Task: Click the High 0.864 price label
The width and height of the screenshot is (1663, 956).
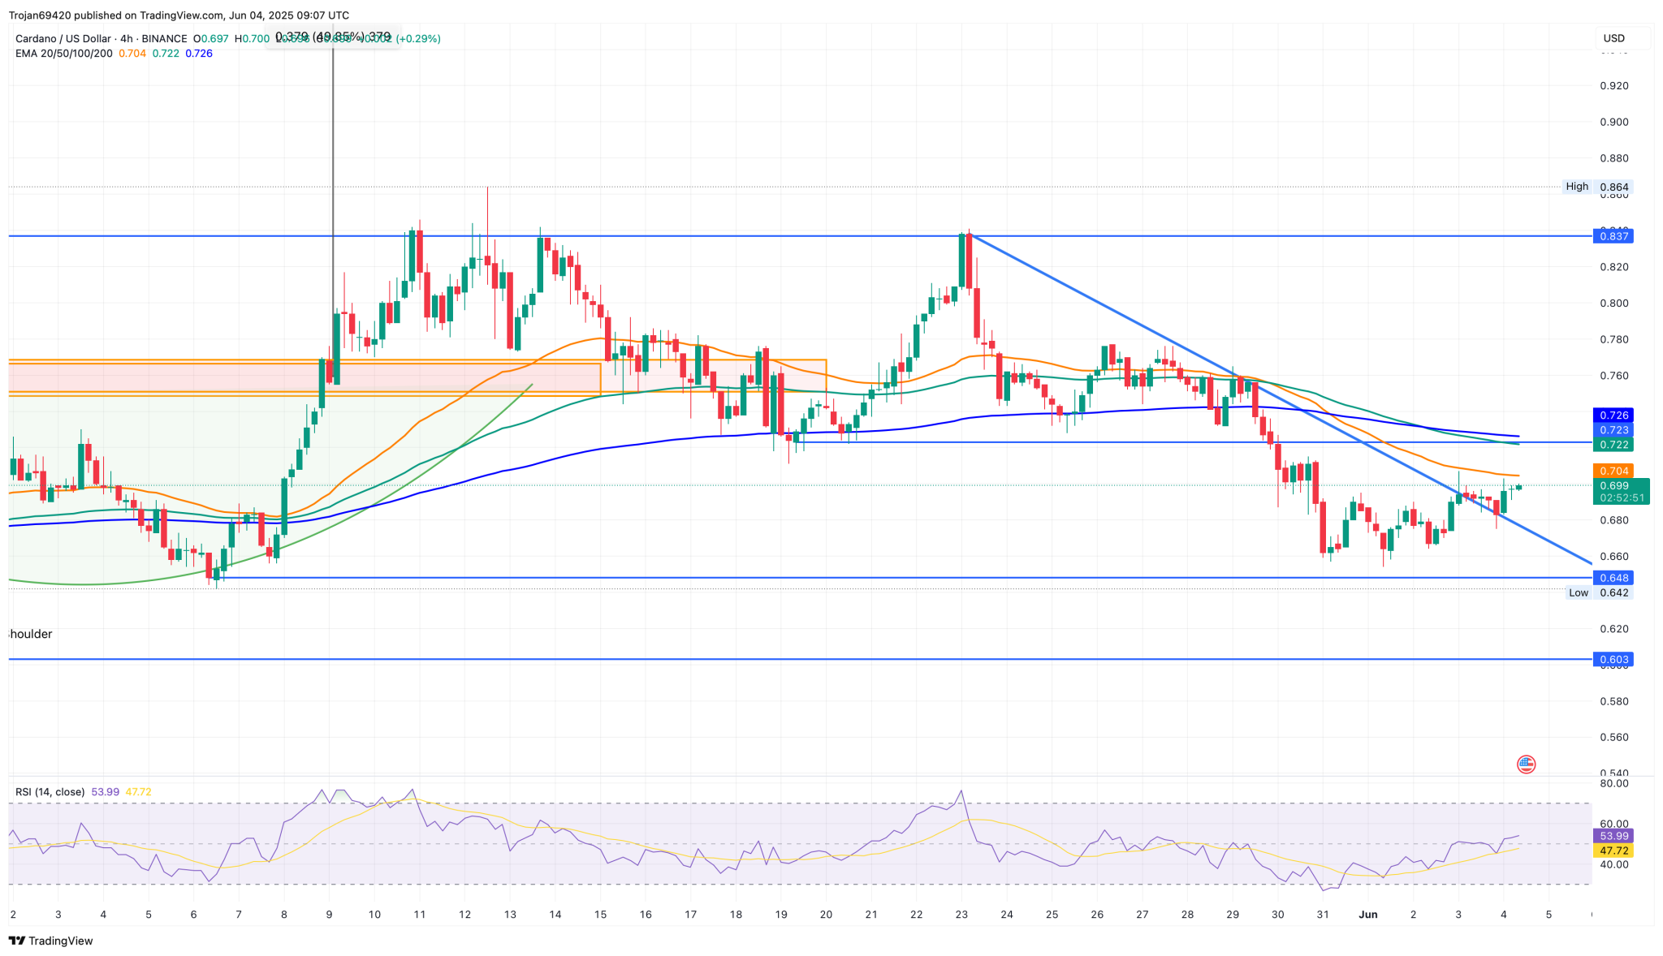Action: (1596, 187)
